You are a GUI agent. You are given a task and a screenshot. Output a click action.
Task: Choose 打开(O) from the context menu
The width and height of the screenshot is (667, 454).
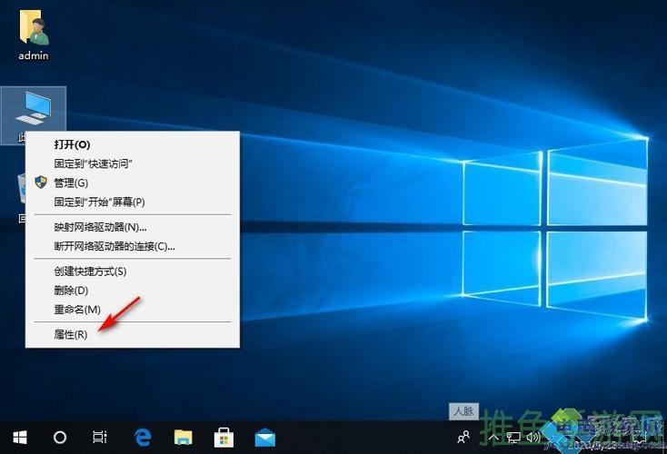(x=72, y=144)
